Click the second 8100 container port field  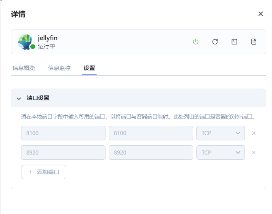click(x=151, y=133)
